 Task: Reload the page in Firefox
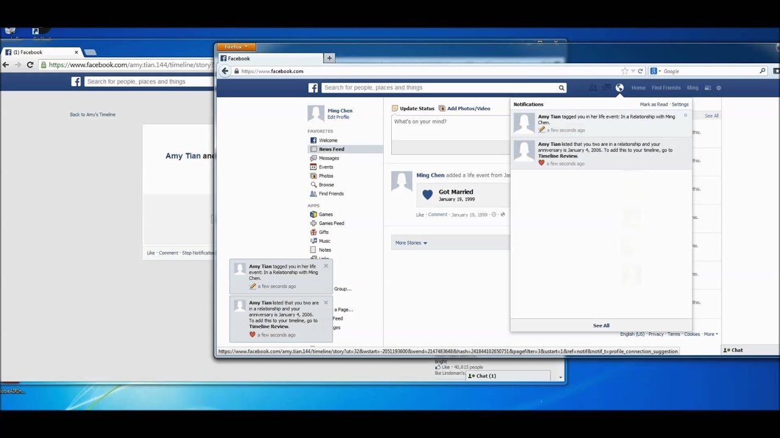tap(640, 71)
